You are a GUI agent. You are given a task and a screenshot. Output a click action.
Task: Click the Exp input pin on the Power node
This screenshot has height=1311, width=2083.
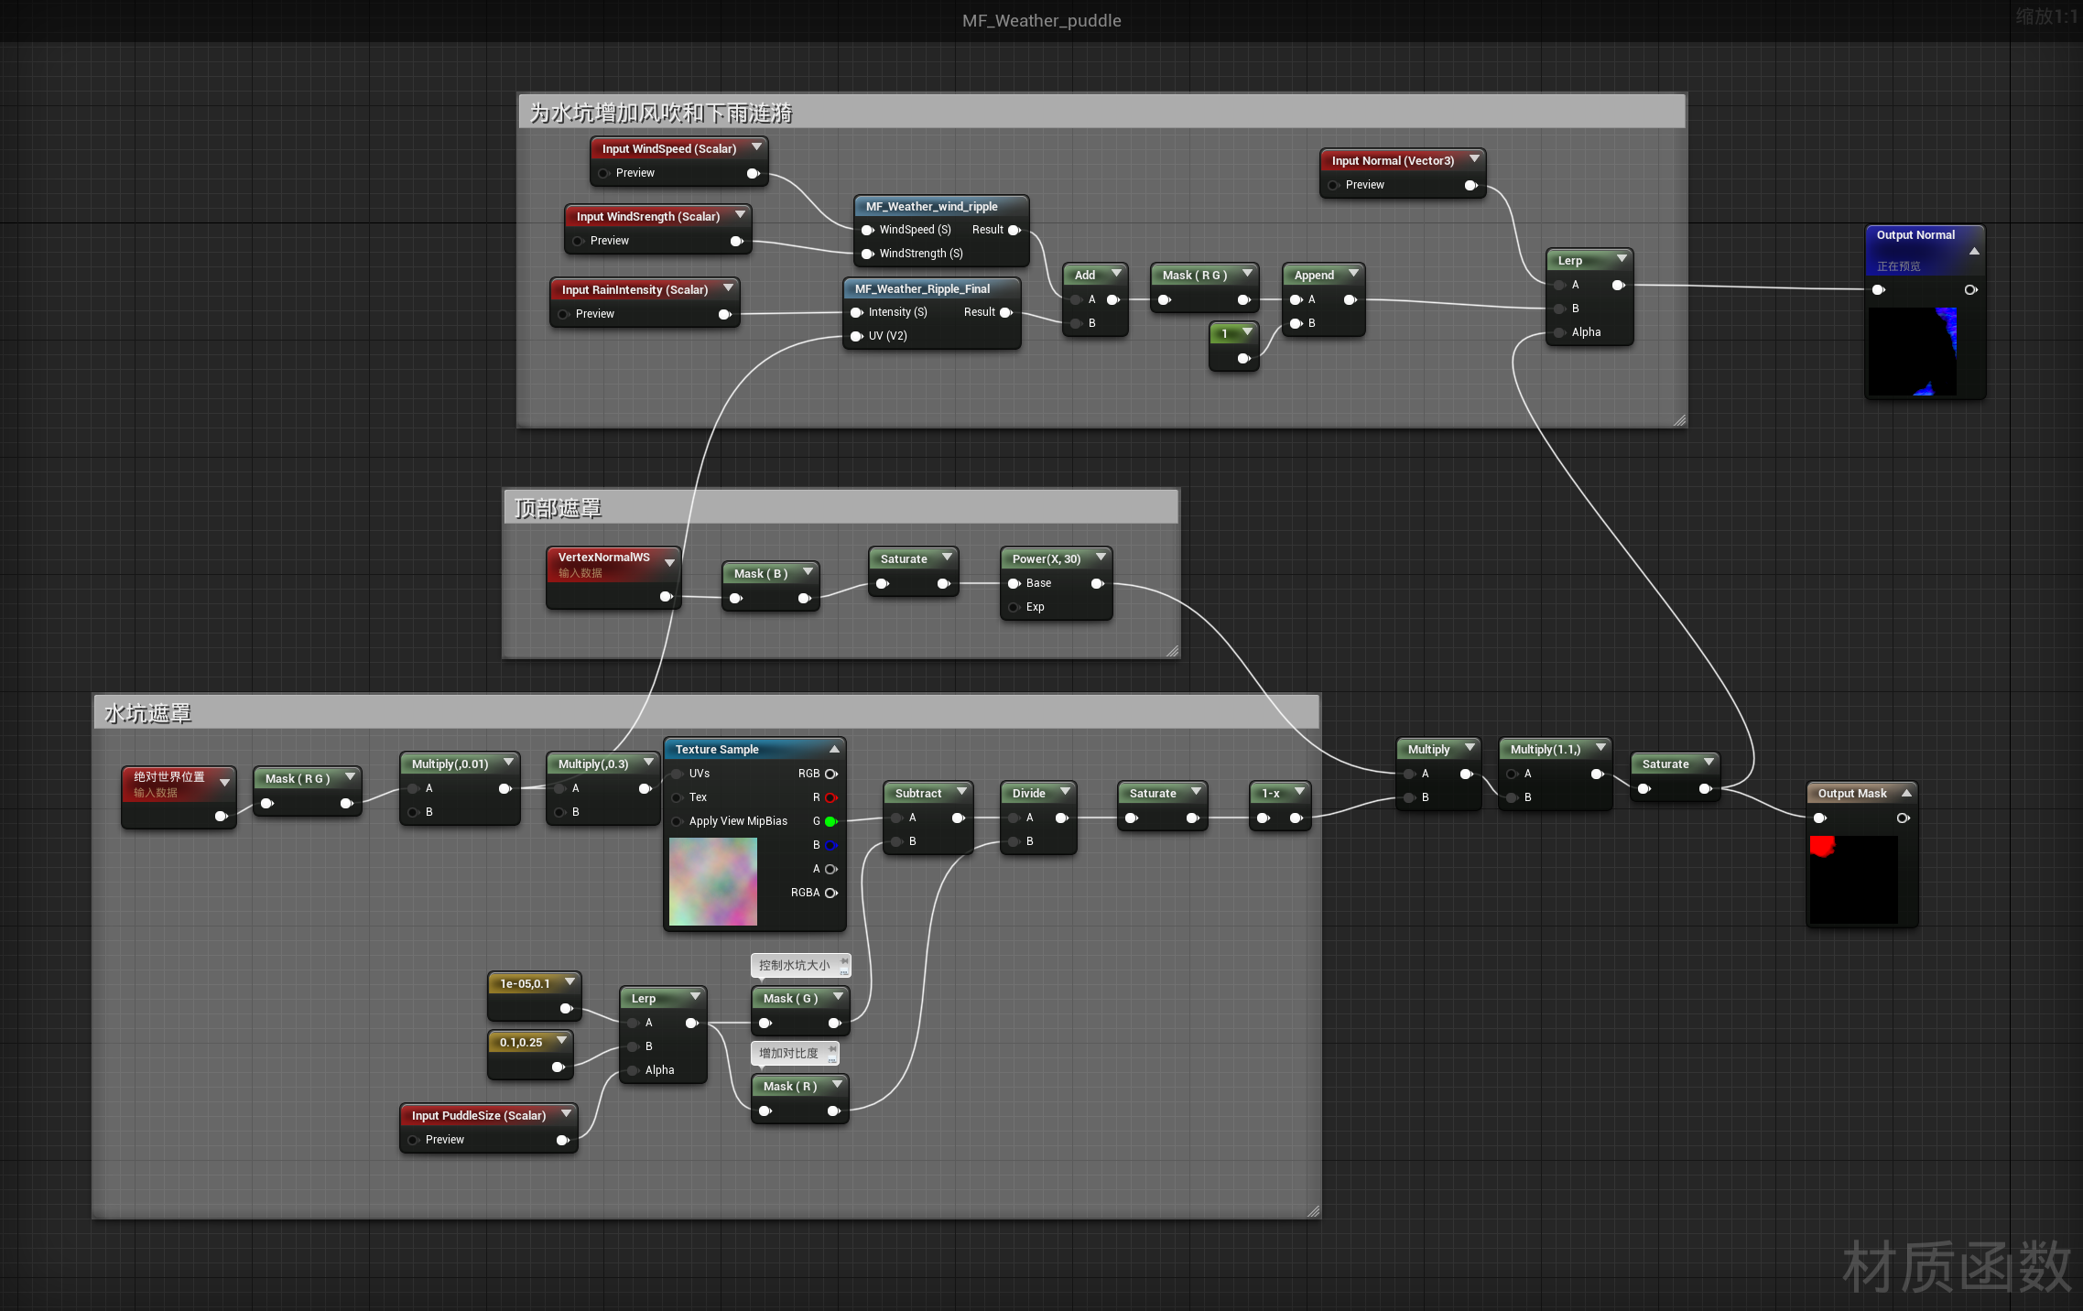(x=1014, y=607)
